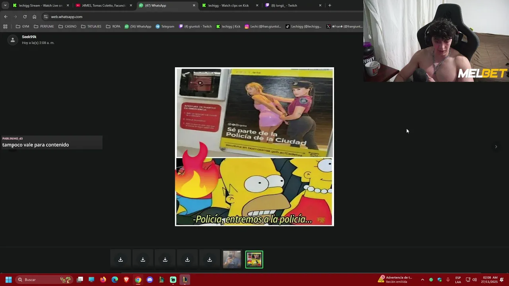The width and height of the screenshot is (509, 286).
Task: Open the apps grid in bookmarks bar
Action: click(x=5, y=26)
